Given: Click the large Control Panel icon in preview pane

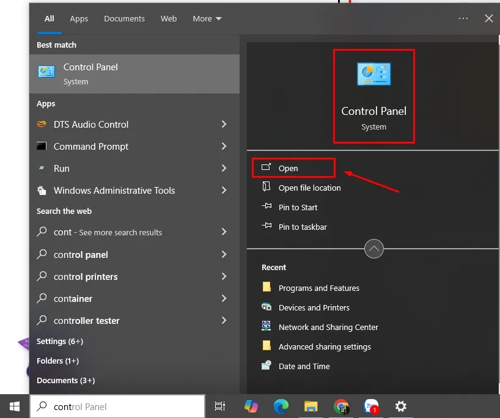Looking at the screenshot, I should tap(373, 74).
